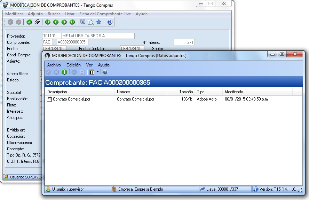
Task: Sort by the Tamaño column header
Action: tap(181, 92)
